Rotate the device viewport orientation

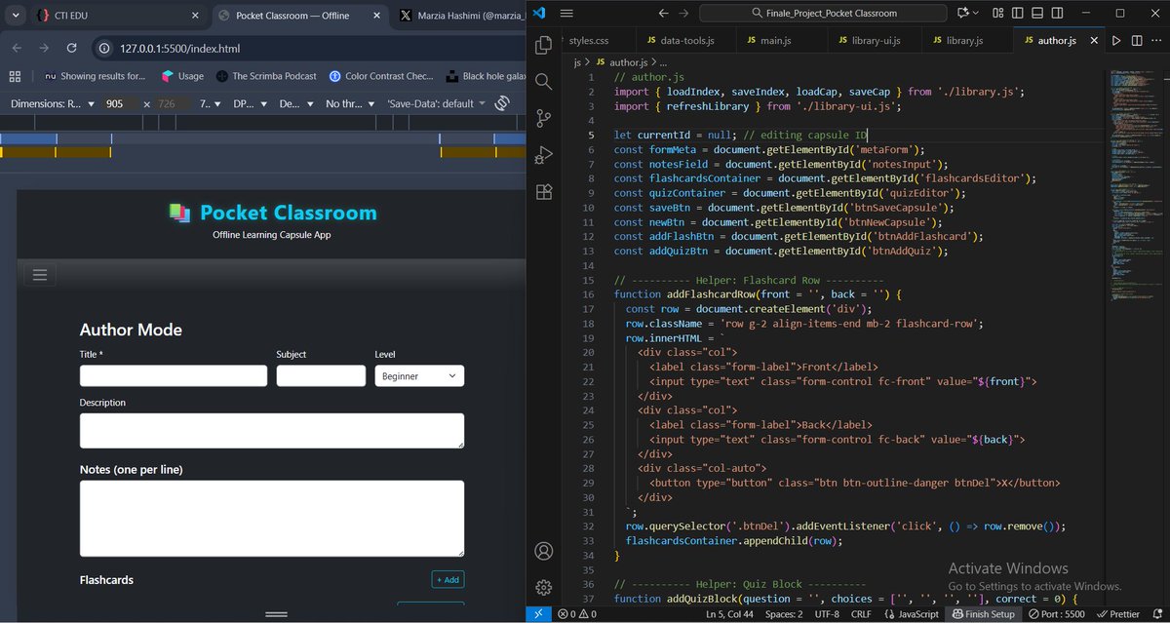(503, 103)
